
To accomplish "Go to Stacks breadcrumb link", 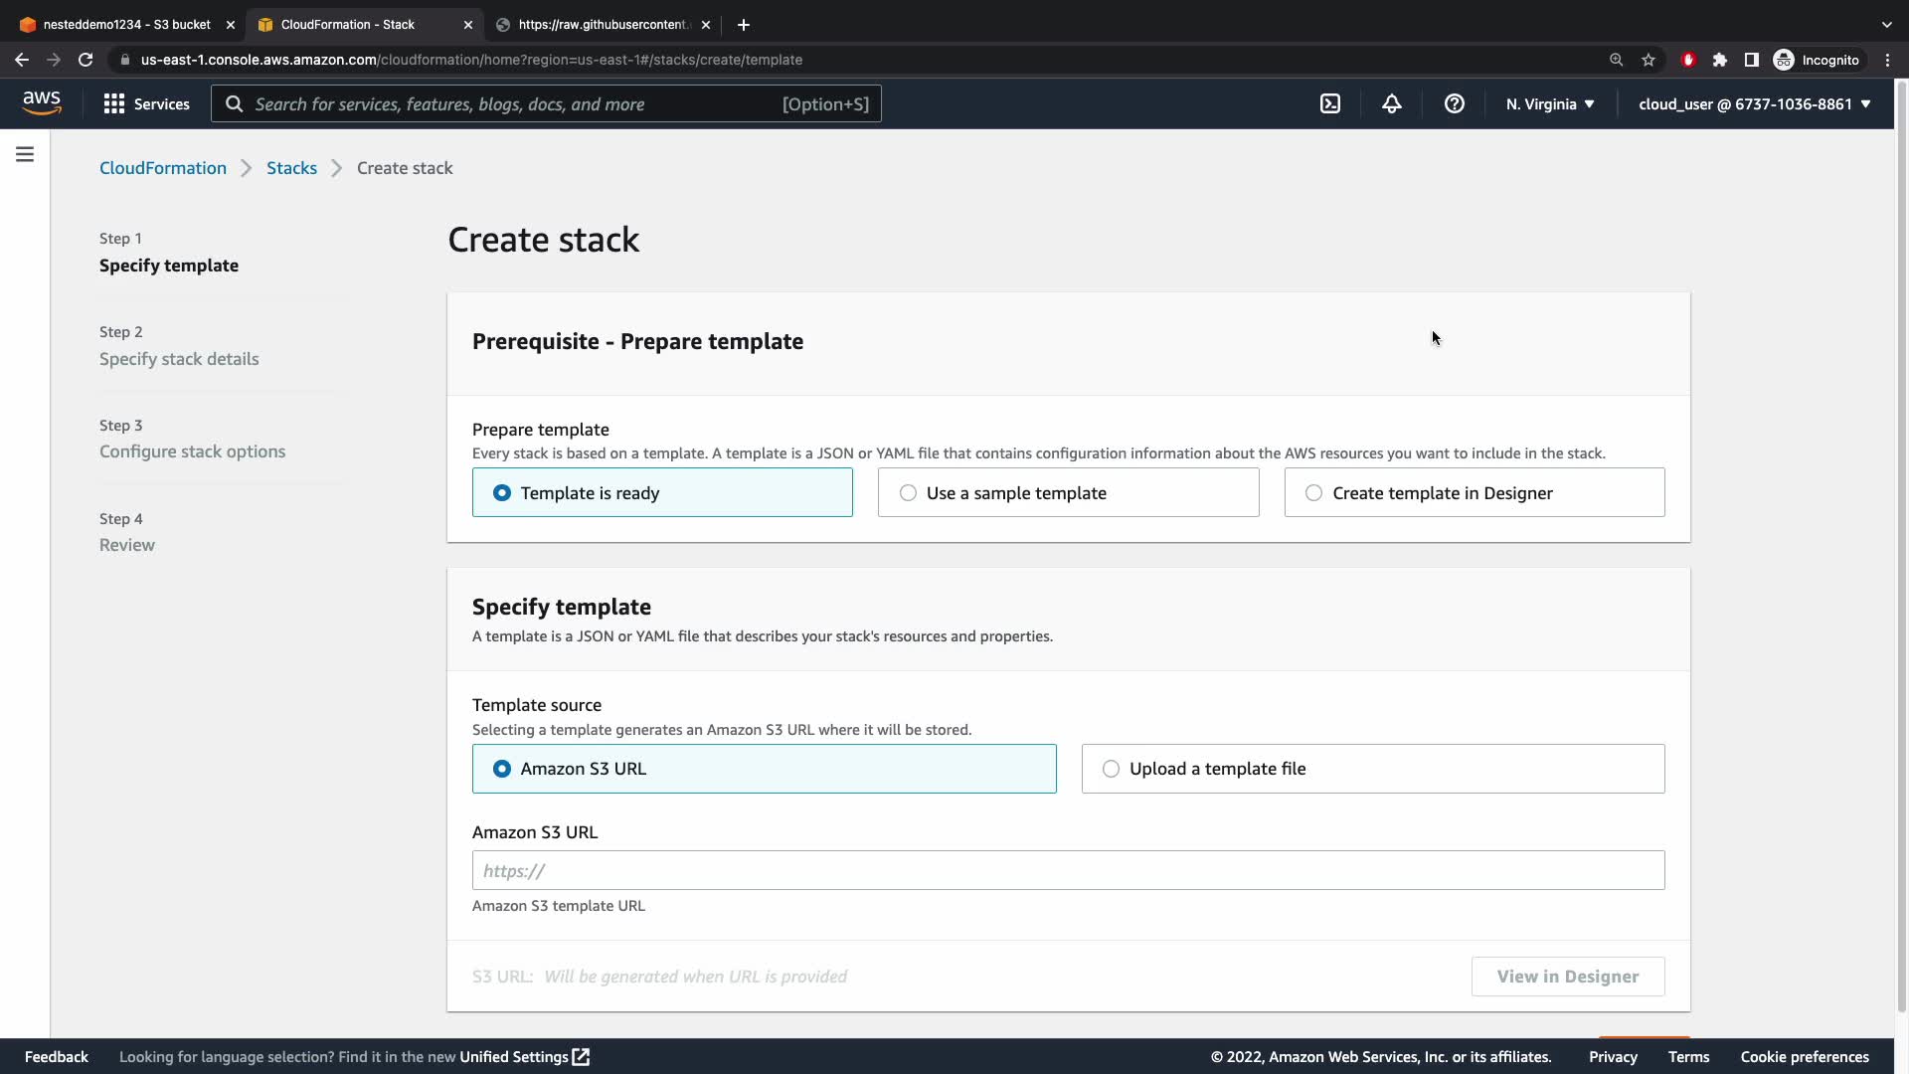I will tap(291, 168).
